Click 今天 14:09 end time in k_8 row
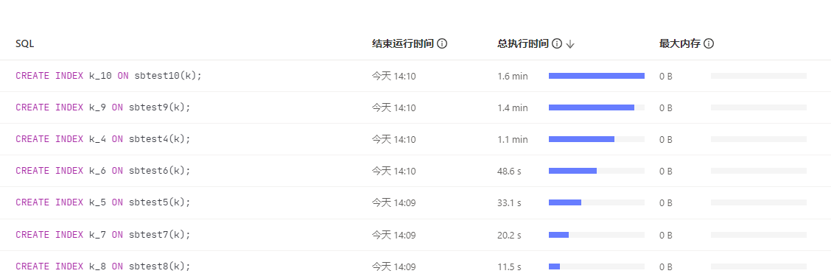The image size is (831, 279). (x=394, y=266)
